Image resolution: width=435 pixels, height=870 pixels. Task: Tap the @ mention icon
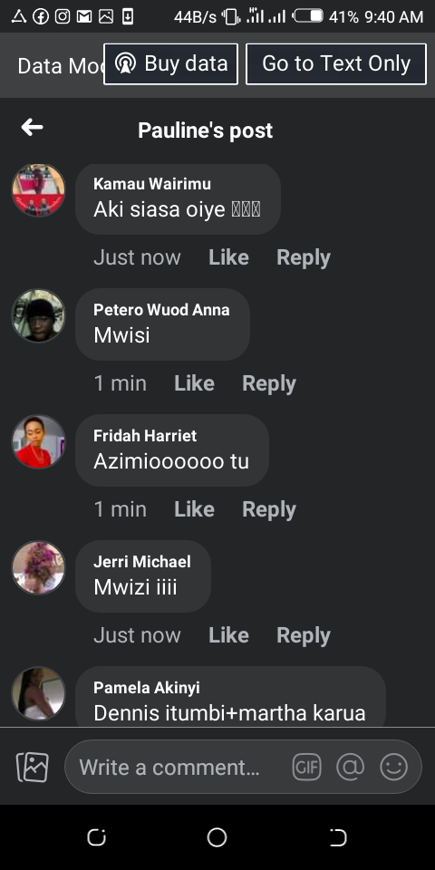[x=351, y=768]
